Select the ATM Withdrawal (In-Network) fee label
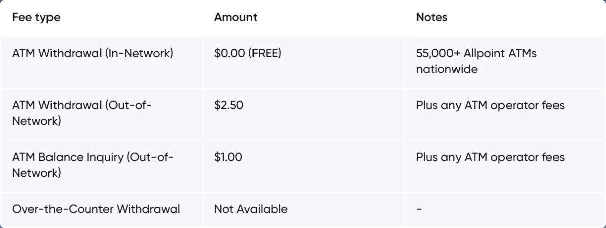The height and width of the screenshot is (228, 606). 92,53
